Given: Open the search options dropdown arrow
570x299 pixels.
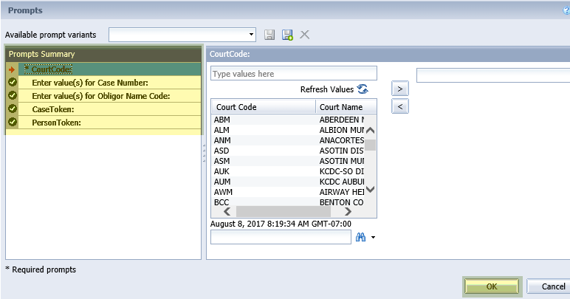Looking at the screenshot, I should [373, 238].
